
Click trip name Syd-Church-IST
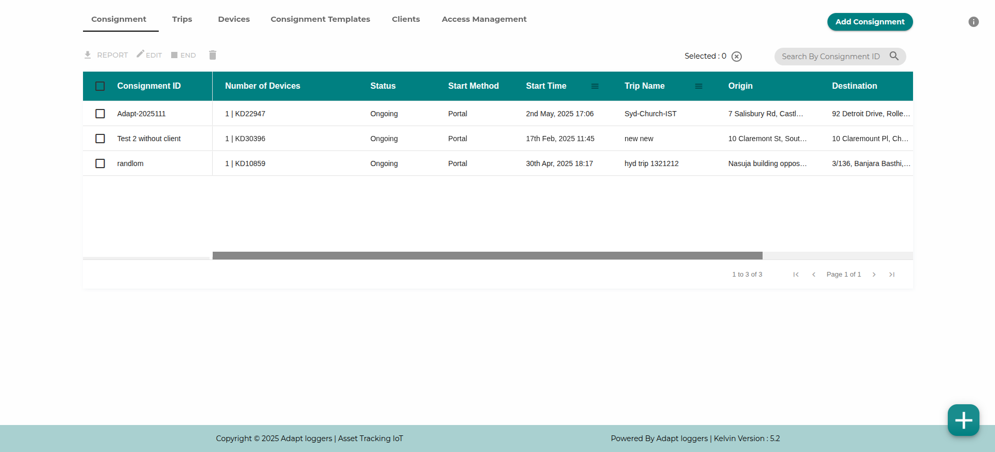tap(651, 114)
